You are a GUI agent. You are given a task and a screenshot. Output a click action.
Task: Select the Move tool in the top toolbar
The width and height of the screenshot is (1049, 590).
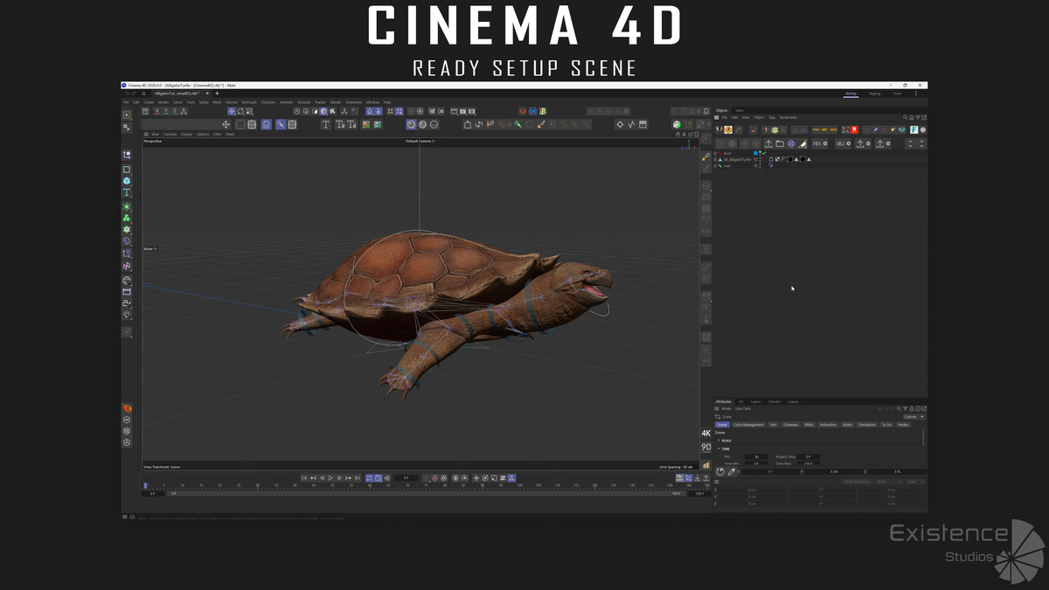point(232,111)
